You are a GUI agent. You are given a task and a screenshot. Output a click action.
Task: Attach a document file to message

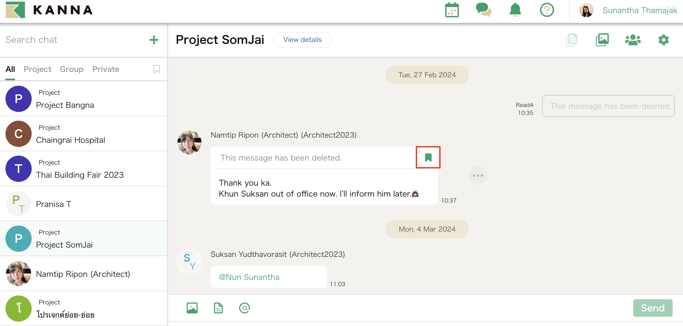coord(218,308)
